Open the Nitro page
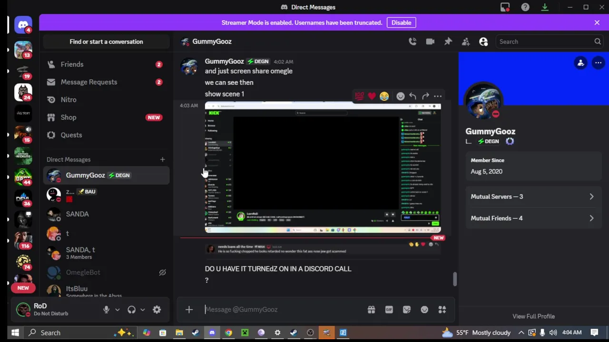609x342 pixels. tap(106, 99)
